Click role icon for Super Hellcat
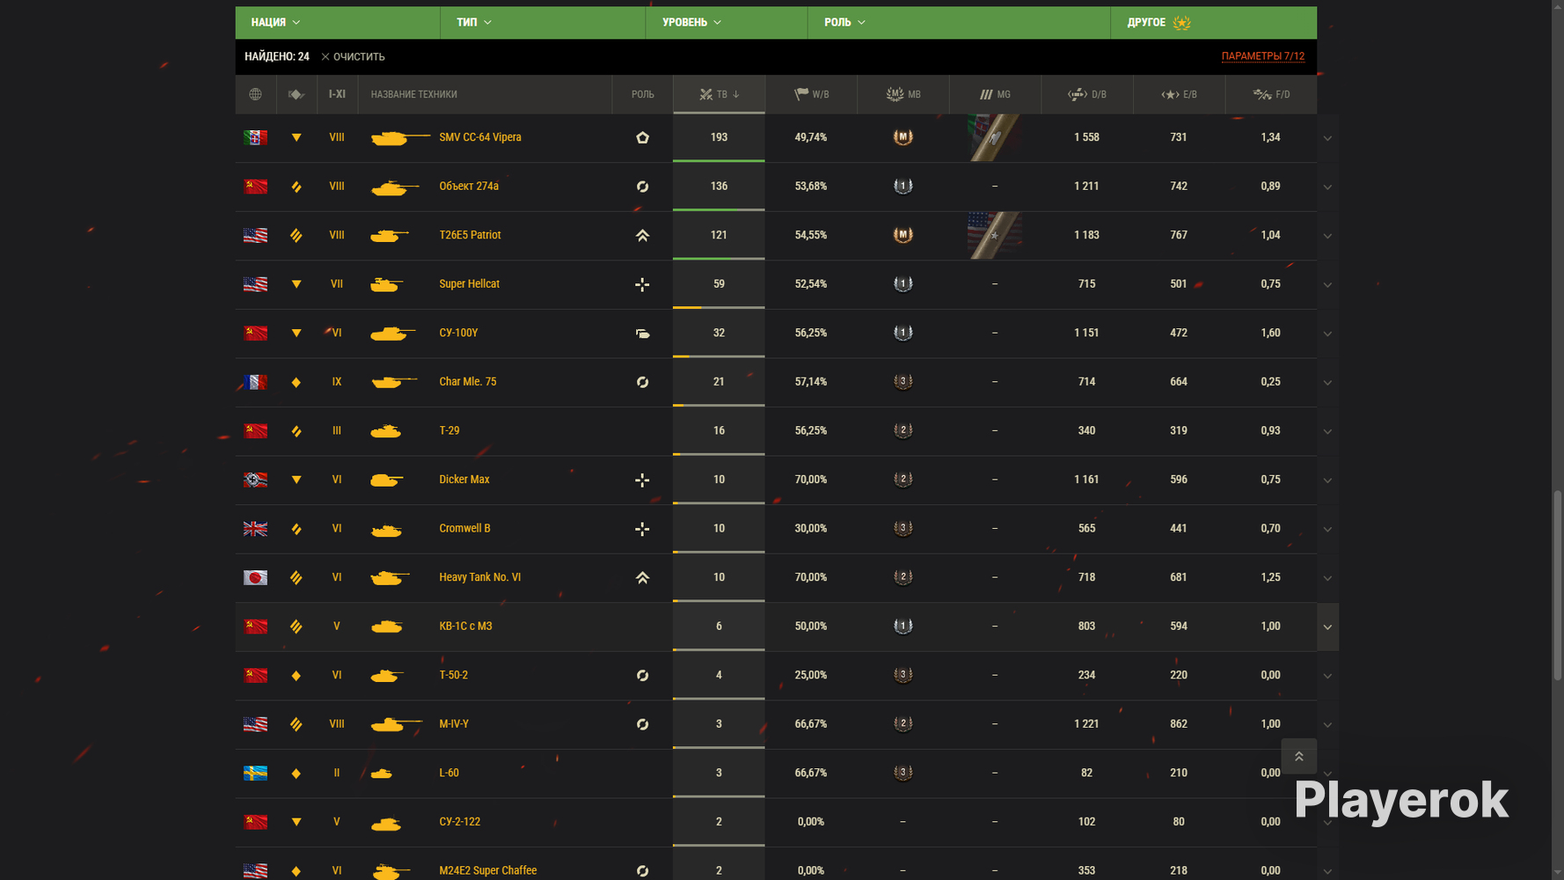The width and height of the screenshot is (1564, 880). (x=642, y=284)
